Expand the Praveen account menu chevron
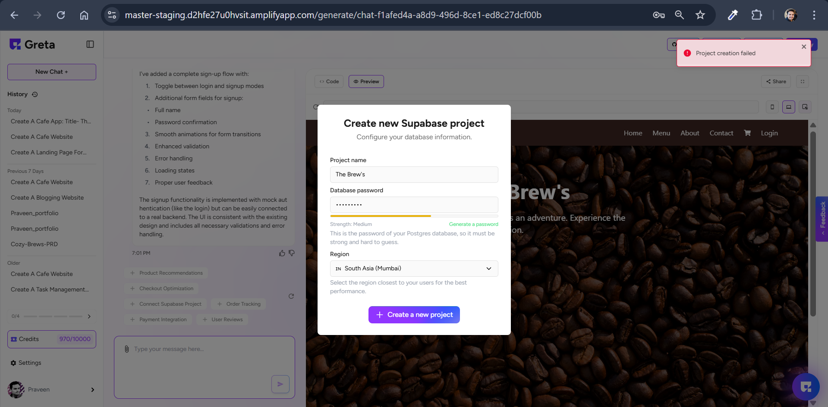Viewport: 828px width, 407px height. pos(92,390)
